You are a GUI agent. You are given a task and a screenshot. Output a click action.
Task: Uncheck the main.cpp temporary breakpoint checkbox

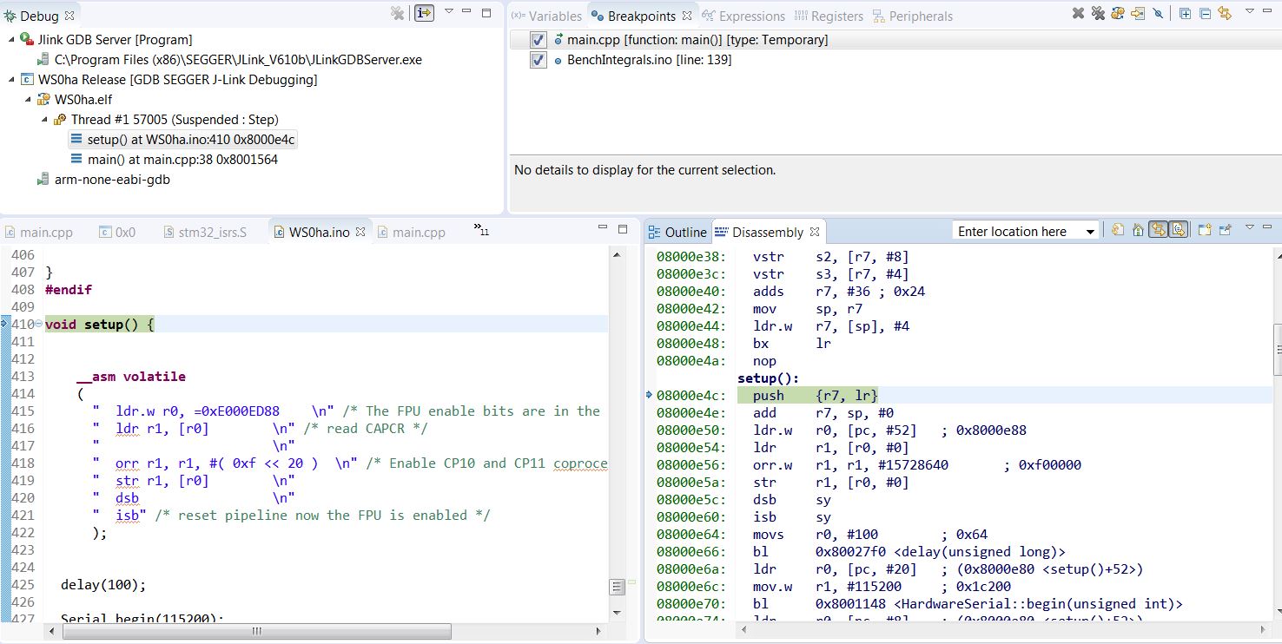(x=539, y=40)
